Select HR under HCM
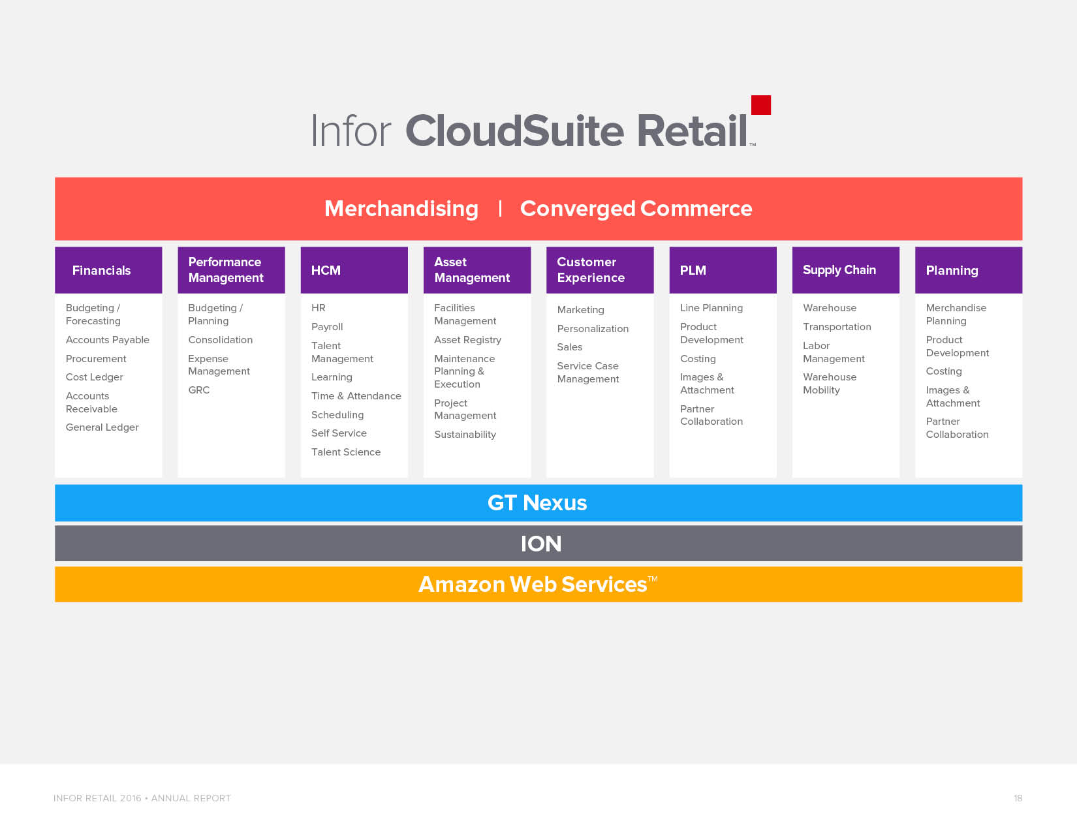This screenshot has height=832, width=1077. [x=319, y=308]
